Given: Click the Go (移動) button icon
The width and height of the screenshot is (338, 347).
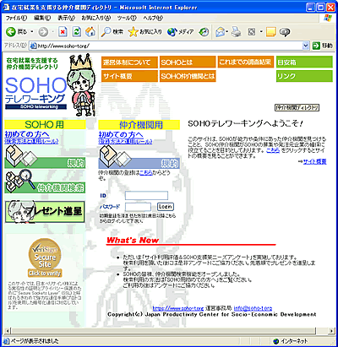Looking at the screenshot, I should (316, 46).
